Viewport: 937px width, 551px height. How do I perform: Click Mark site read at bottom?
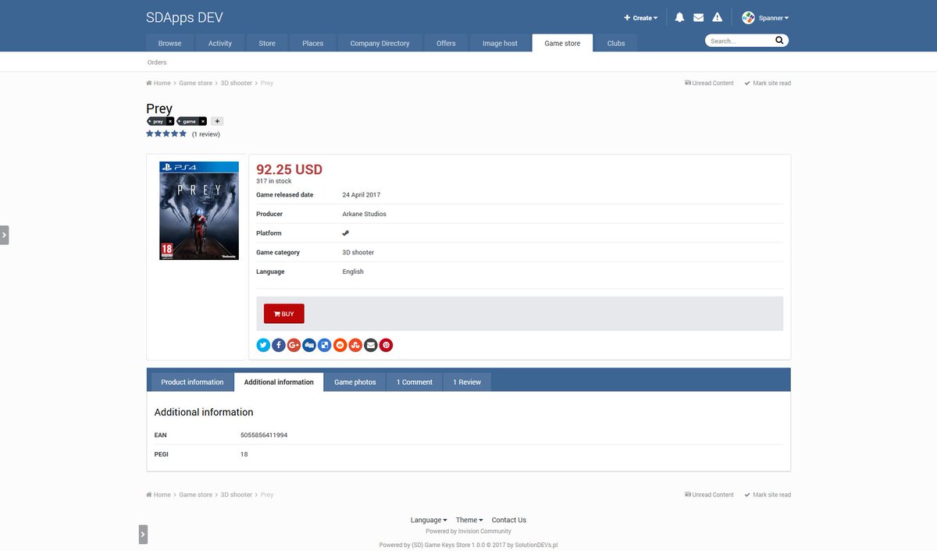(x=768, y=495)
